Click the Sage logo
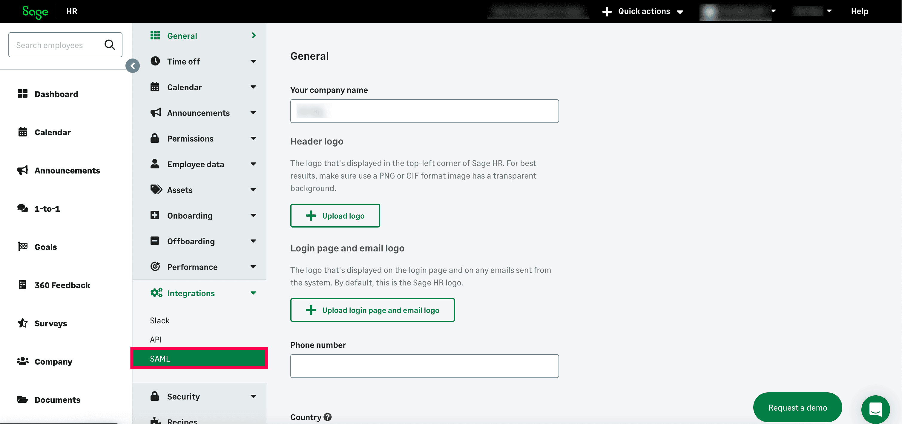The width and height of the screenshot is (902, 424). point(35,12)
